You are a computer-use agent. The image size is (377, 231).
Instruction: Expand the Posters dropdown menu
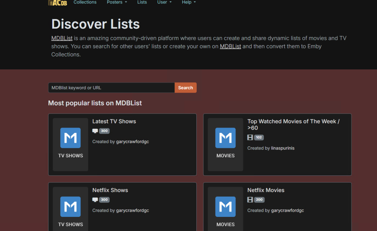coord(117,3)
